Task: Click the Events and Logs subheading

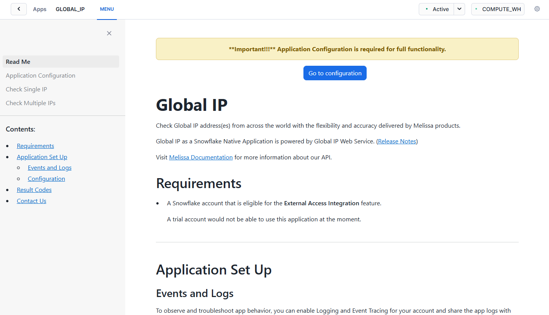Action: point(195,294)
